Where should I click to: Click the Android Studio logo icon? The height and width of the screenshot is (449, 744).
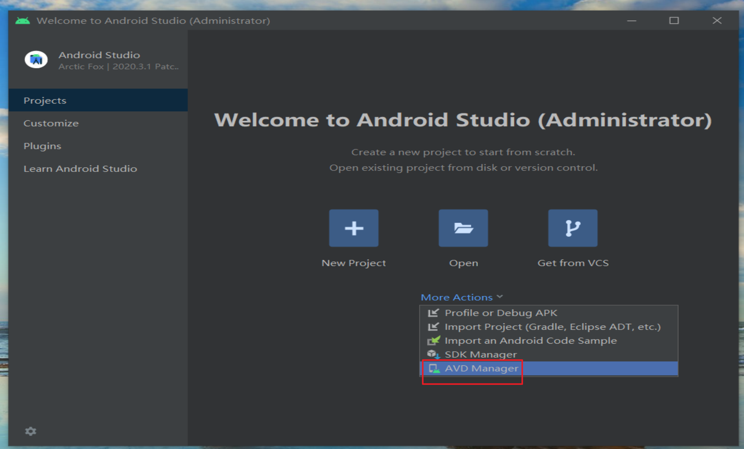point(36,59)
